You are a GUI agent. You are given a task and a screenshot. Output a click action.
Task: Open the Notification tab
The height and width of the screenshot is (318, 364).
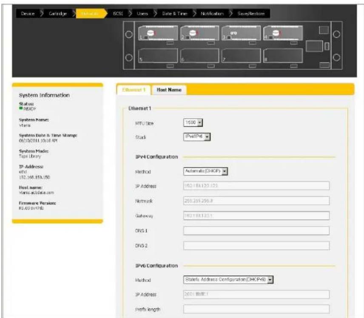tap(212, 14)
